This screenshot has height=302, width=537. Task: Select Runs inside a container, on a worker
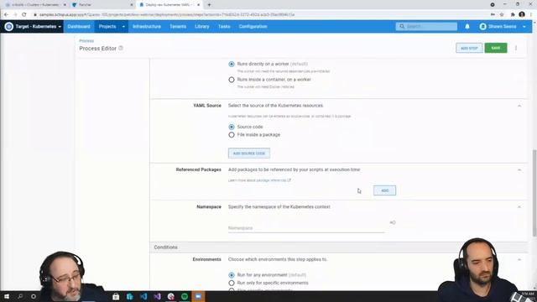click(232, 80)
